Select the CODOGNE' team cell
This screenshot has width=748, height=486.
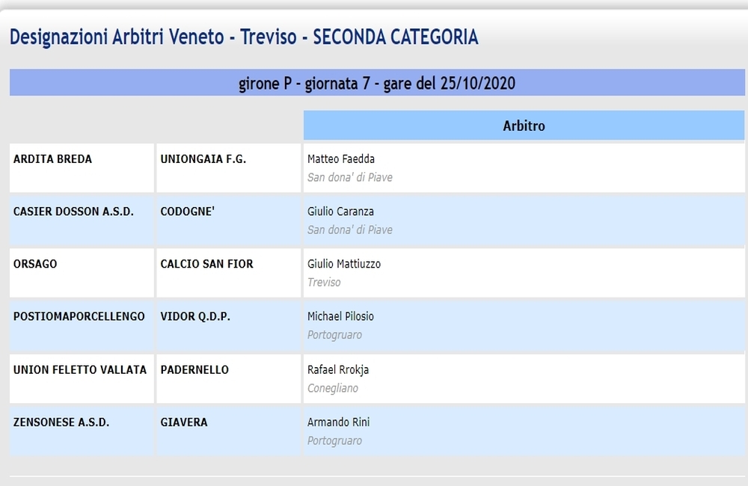click(x=228, y=221)
